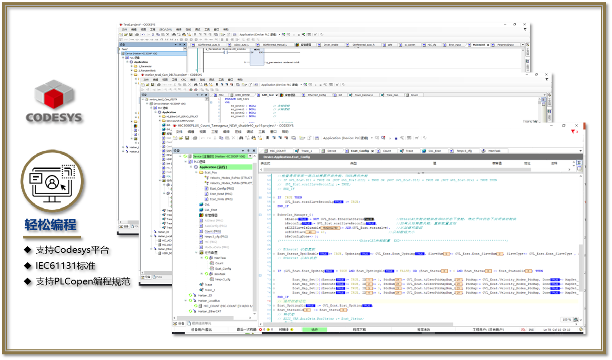Open editor tab overflow dropdown in HIC3000PLUS window
This screenshot has width=612, height=360.
pos(581,151)
